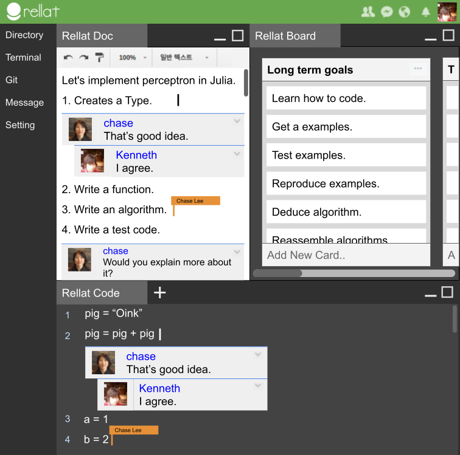460x455 pixels.
Task: Open Directory in the sidebar
Action: [x=24, y=35]
